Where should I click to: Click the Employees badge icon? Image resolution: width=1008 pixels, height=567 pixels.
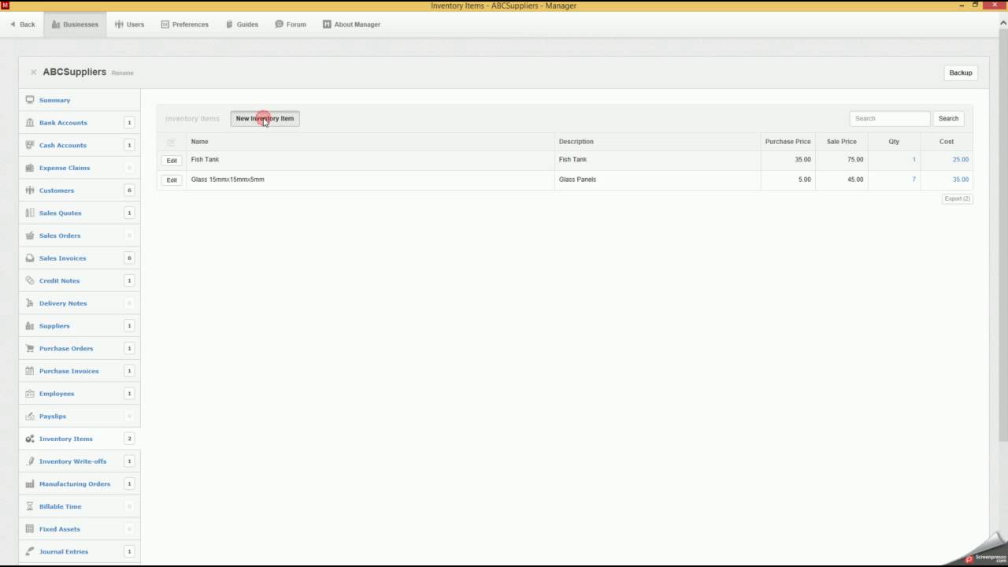30,394
